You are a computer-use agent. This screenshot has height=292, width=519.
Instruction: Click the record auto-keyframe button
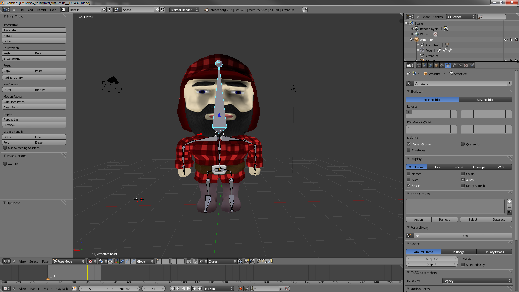coord(241,288)
